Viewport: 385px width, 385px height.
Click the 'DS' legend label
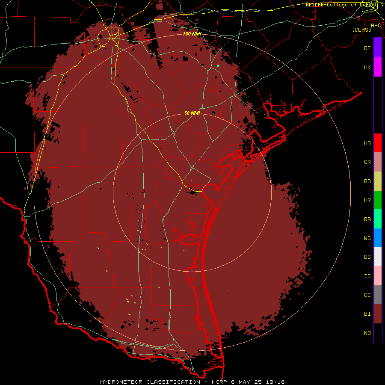(x=367, y=257)
